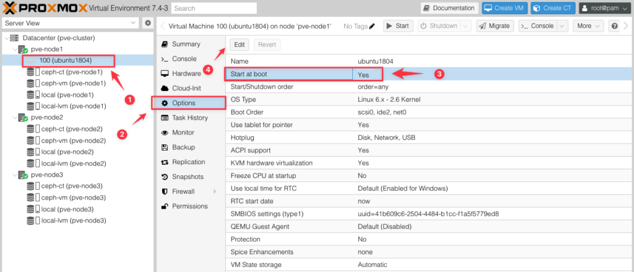Select the Hotplug options row
The width and height of the screenshot is (634, 272).
pos(430,138)
